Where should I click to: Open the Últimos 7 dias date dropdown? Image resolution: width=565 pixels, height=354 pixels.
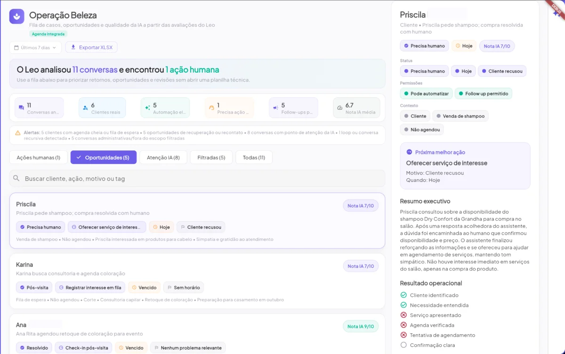[x=35, y=47]
